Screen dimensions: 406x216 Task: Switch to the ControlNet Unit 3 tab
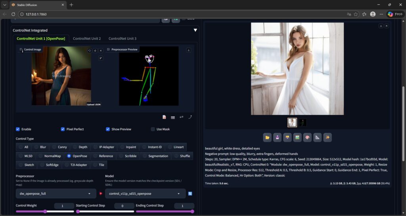point(123,39)
